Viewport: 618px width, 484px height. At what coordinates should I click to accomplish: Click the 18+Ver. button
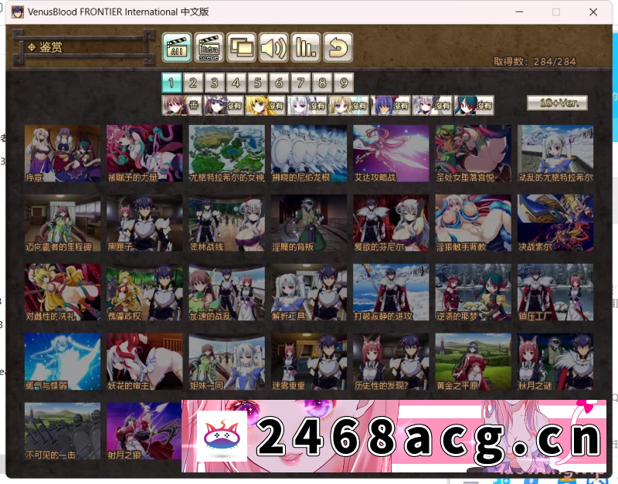[556, 102]
